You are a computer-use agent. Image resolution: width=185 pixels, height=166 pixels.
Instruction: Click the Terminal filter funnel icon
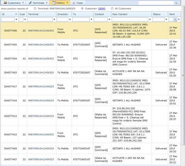coord(54,19)
